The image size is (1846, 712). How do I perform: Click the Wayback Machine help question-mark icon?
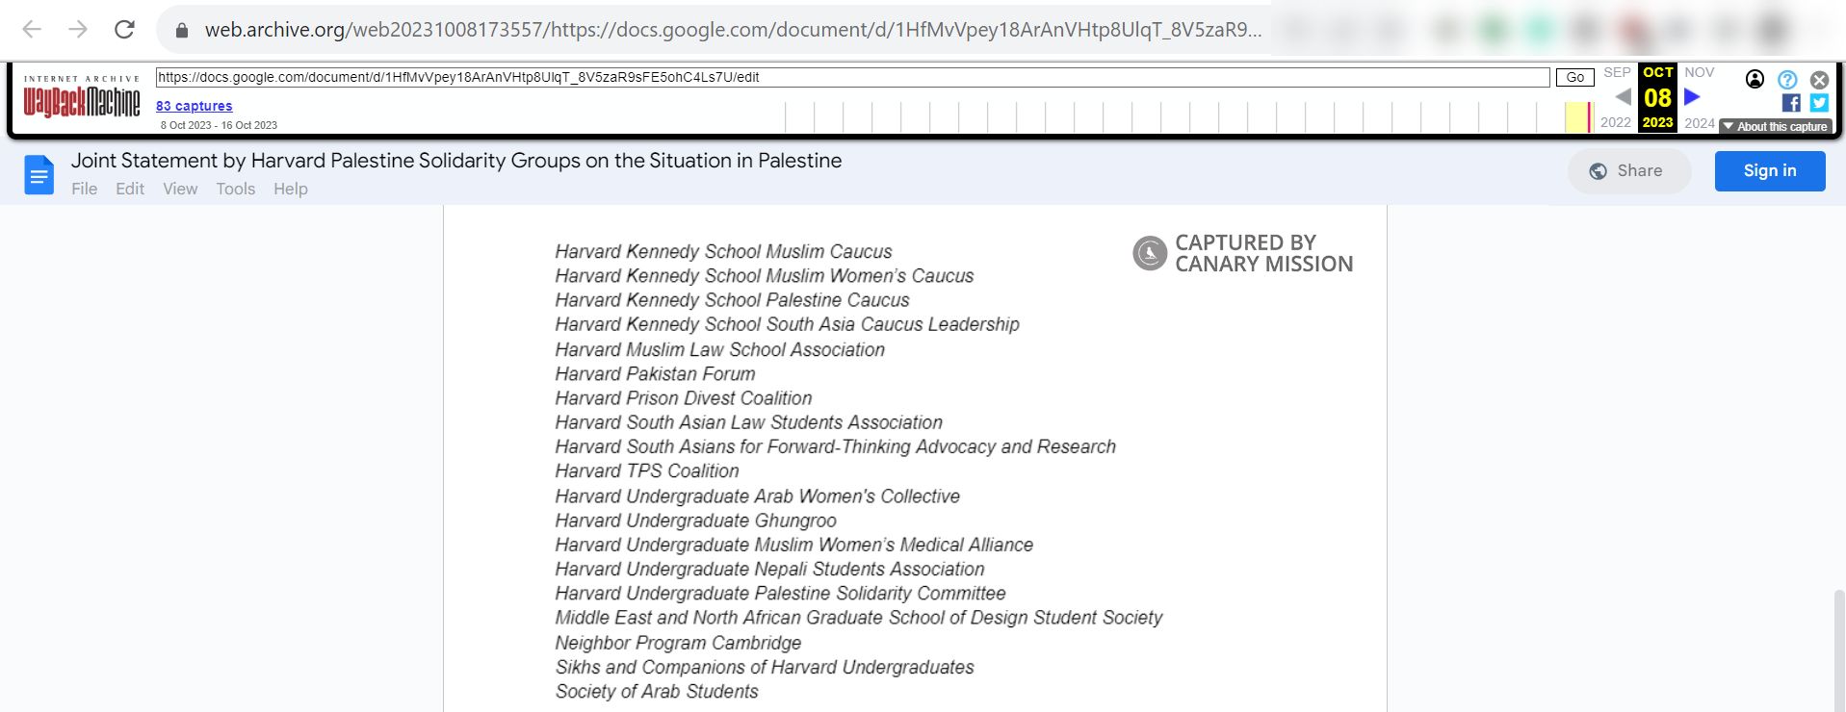[1786, 79]
